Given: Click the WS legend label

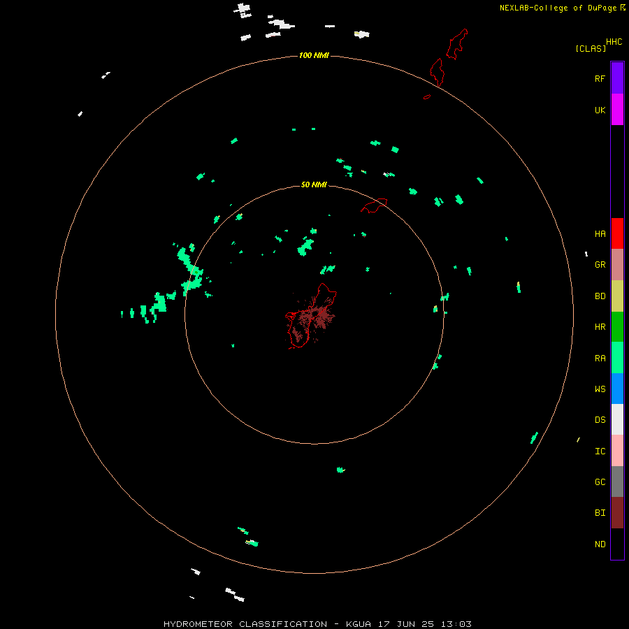Looking at the screenshot, I should (x=600, y=389).
